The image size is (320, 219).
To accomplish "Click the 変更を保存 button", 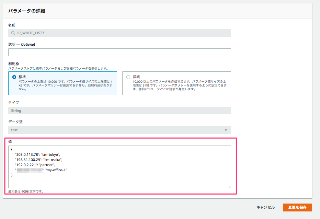I will tap(297, 207).
